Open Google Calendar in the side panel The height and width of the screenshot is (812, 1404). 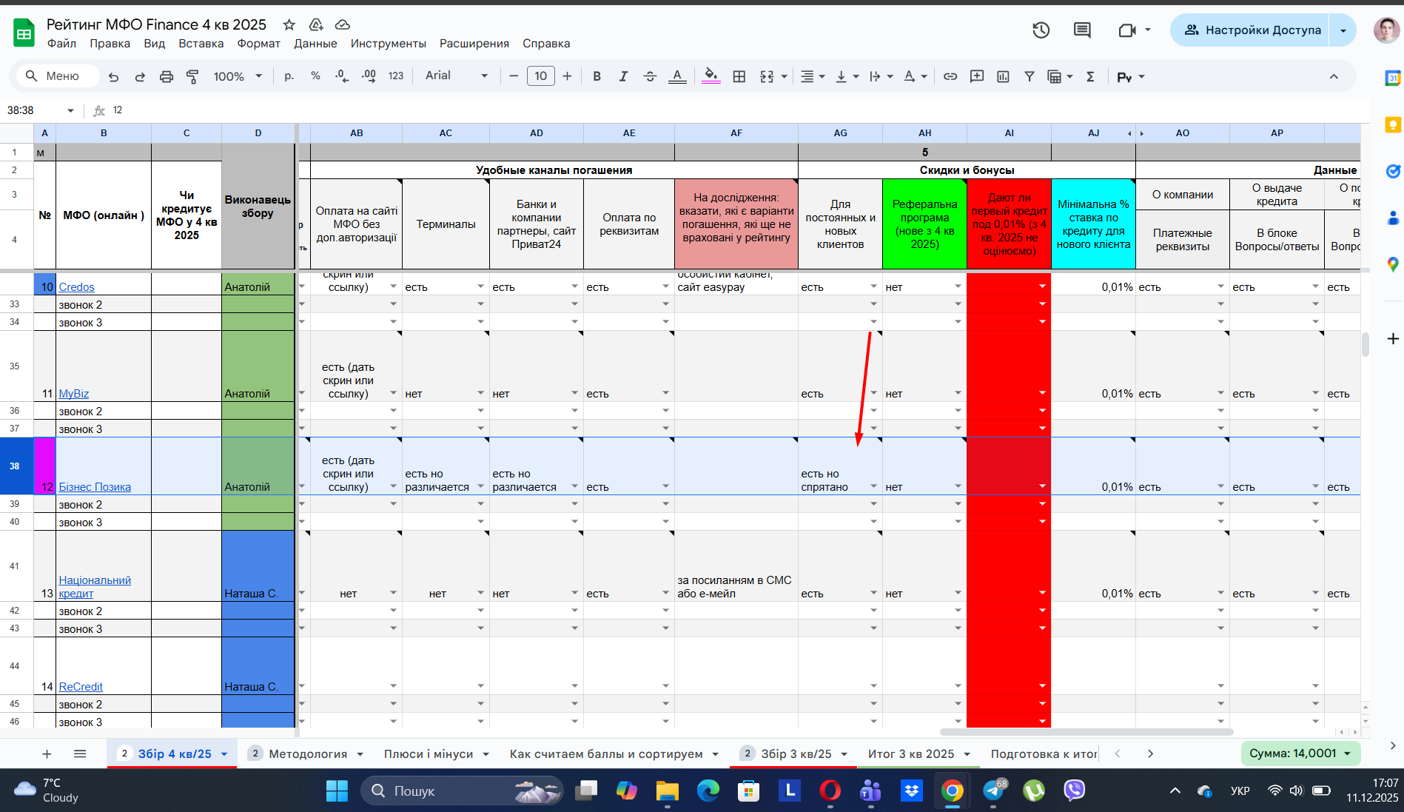click(x=1392, y=78)
